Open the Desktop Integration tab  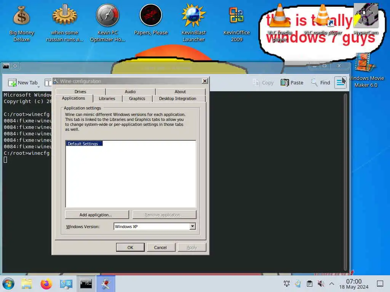[177, 98]
